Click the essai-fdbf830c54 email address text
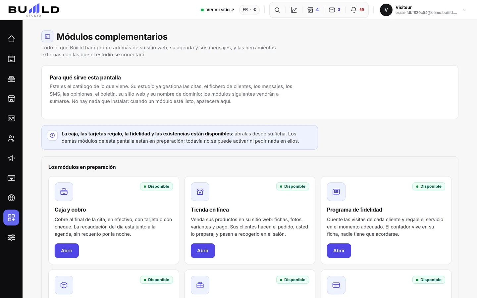 point(426,13)
